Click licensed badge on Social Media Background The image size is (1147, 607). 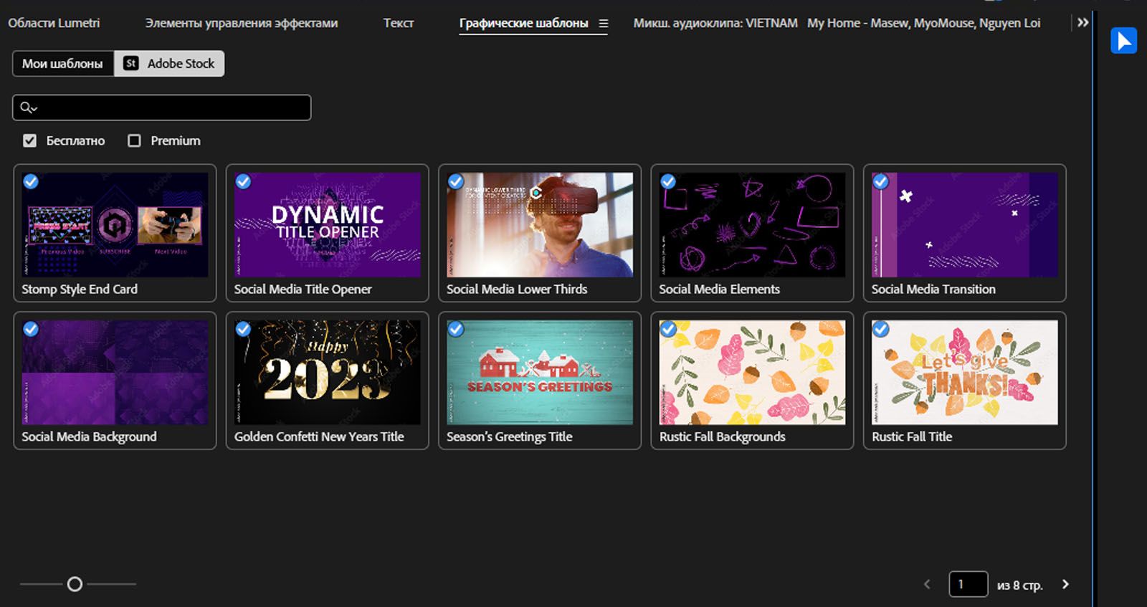point(31,329)
